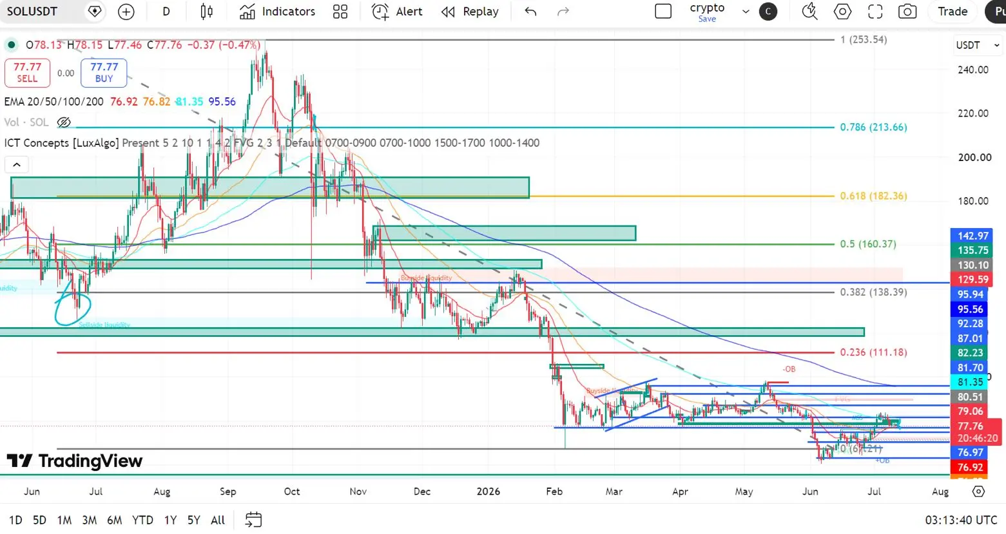The height and width of the screenshot is (534, 1006).
Task: Click the 77.77 BUY button
Action: [x=104, y=72]
